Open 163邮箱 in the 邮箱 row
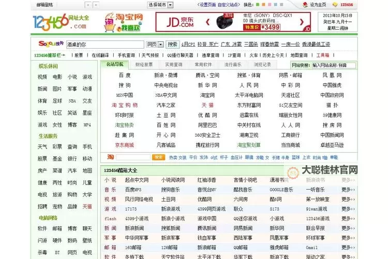 tap(133, 248)
